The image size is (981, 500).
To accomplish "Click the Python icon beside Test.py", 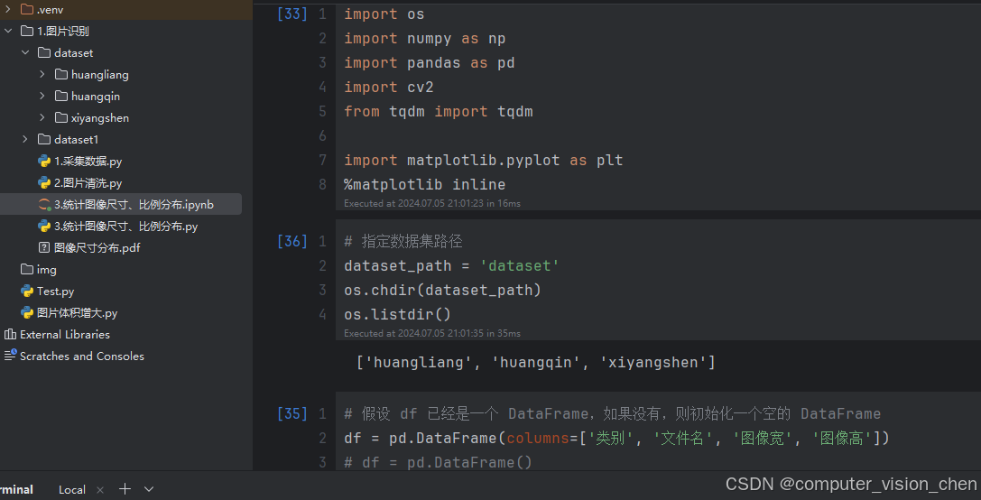I will 27,292.
